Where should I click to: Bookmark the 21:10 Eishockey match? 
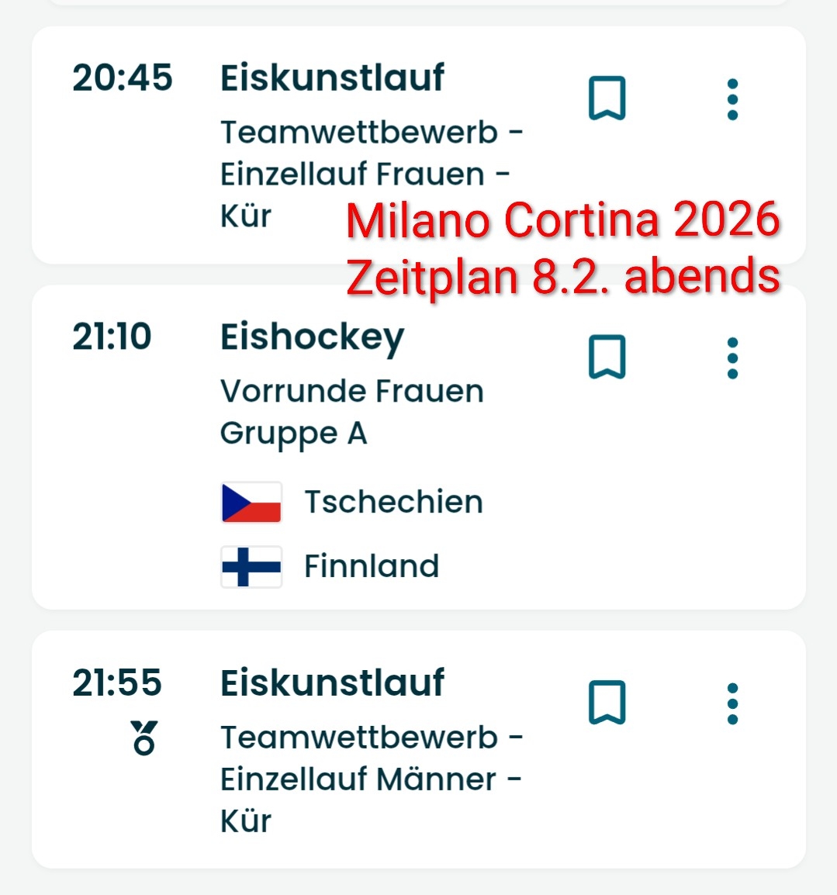pyautogui.click(x=607, y=358)
